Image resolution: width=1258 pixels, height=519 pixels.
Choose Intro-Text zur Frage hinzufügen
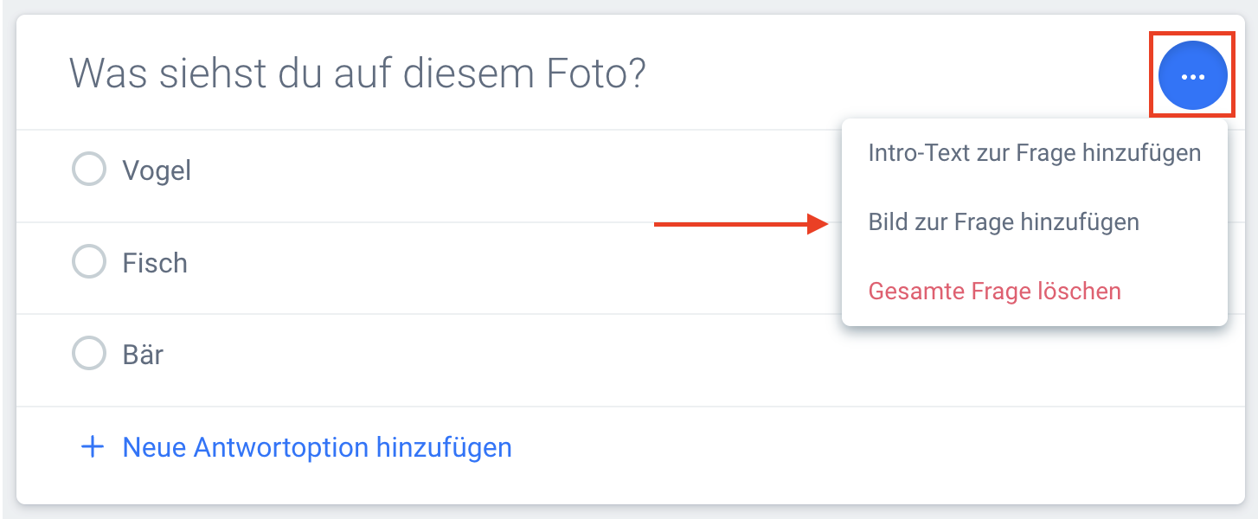[x=1034, y=153]
